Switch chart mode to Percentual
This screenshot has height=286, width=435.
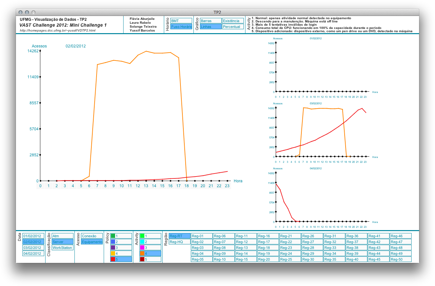(233, 27)
